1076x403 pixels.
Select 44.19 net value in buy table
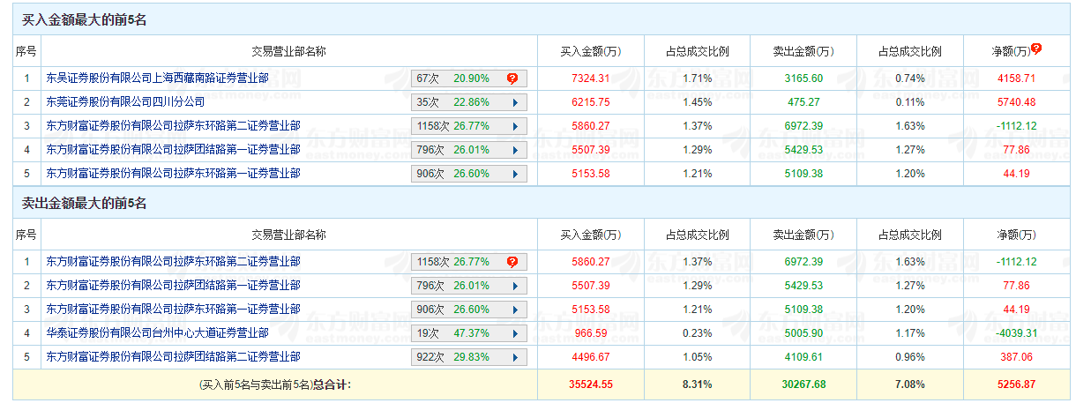[x=1016, y=174]
